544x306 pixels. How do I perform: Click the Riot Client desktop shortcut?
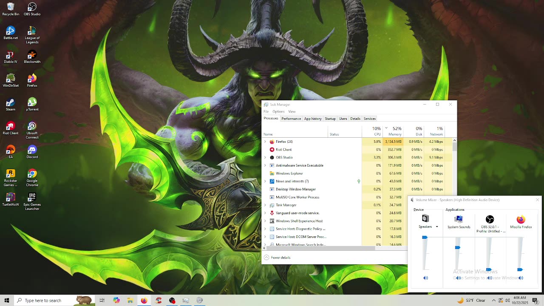[11, 128]
